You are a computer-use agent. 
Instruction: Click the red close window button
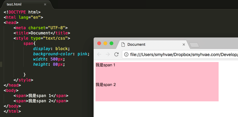pos(99,43)
